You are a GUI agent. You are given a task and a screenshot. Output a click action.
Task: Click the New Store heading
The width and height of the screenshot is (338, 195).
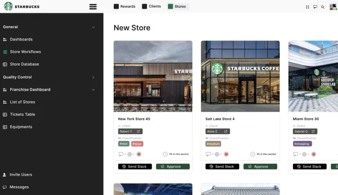(x=132, y=28)
